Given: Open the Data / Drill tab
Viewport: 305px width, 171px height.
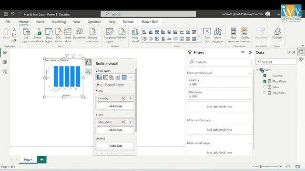Looking at the screenshot, I should click(x=150, y=22).
